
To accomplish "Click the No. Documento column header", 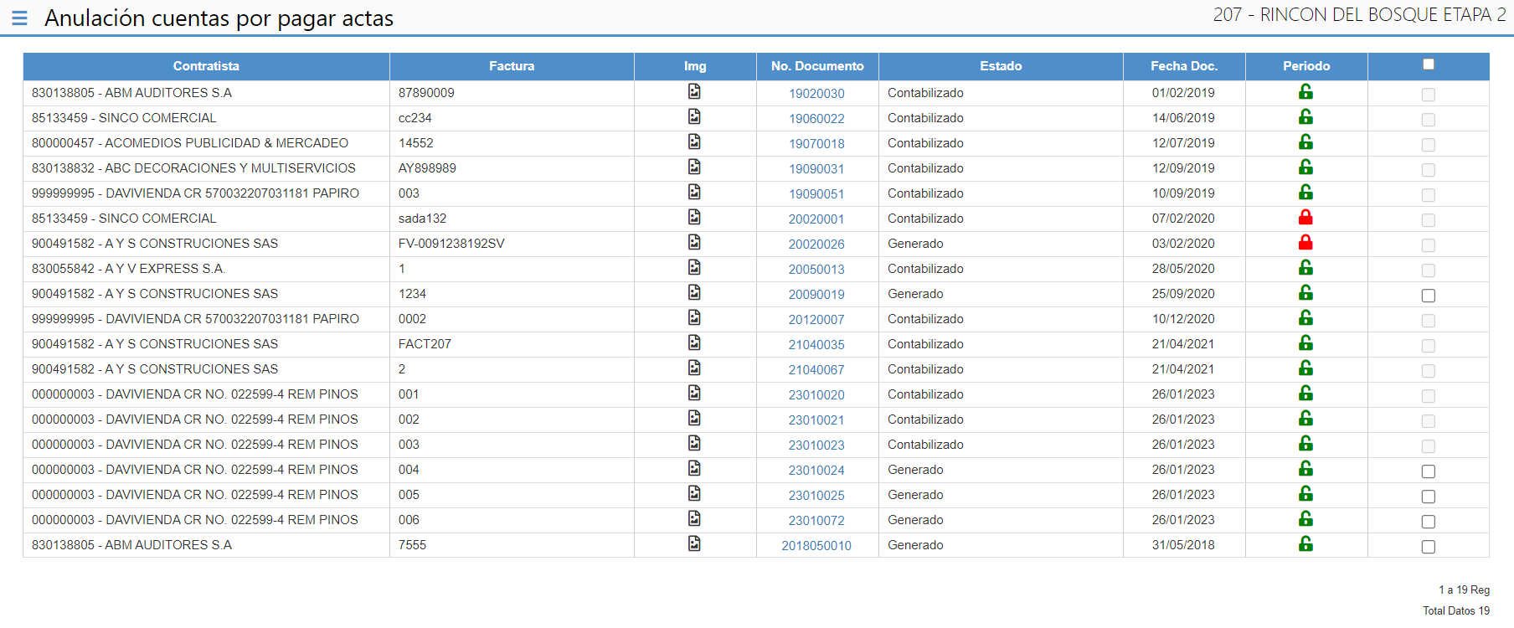I will pos(817,66).
